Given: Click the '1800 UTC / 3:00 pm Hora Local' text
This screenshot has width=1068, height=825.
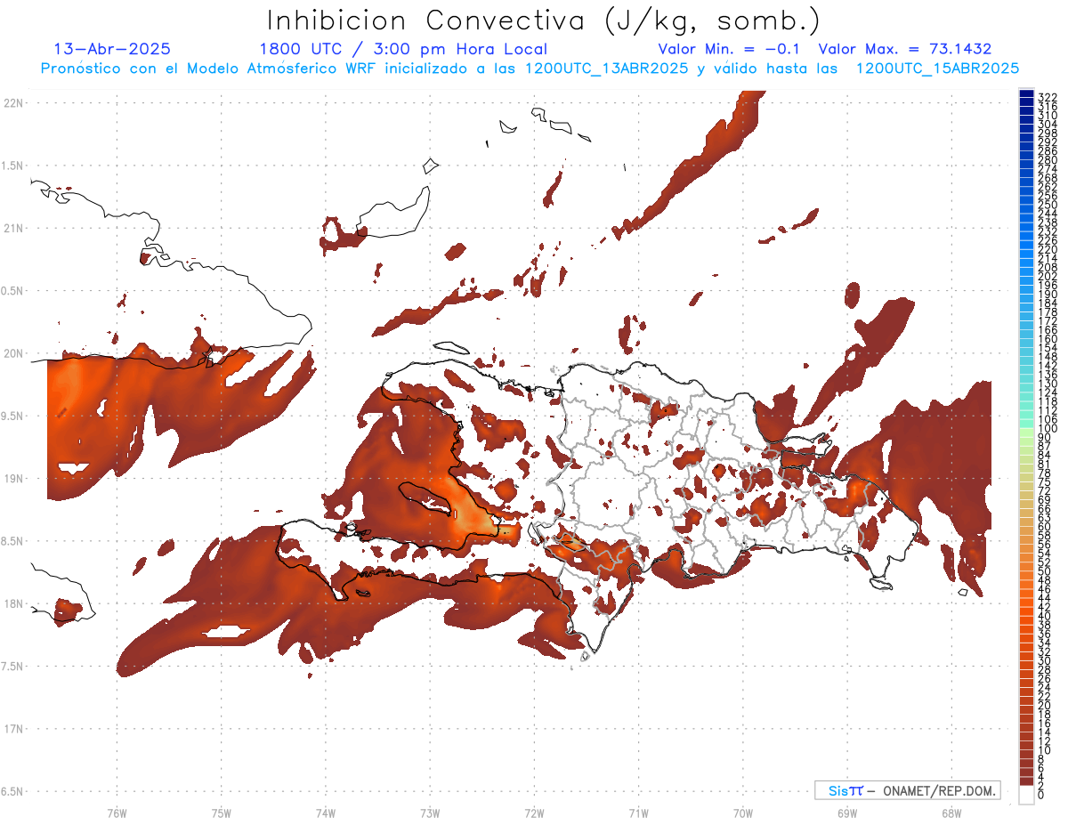Looking at the screenshot, I should [403, 50].
